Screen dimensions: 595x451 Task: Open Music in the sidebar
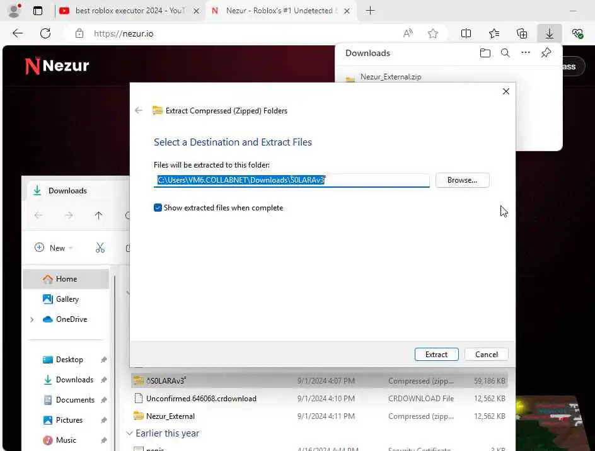point(66,440)
